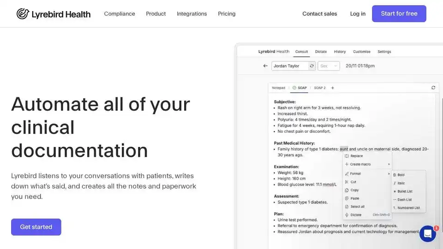This screenshot has width=443, height=249.
Task: Click the '20/11 01:18pm' timestamp
Action: pos(360,66)
